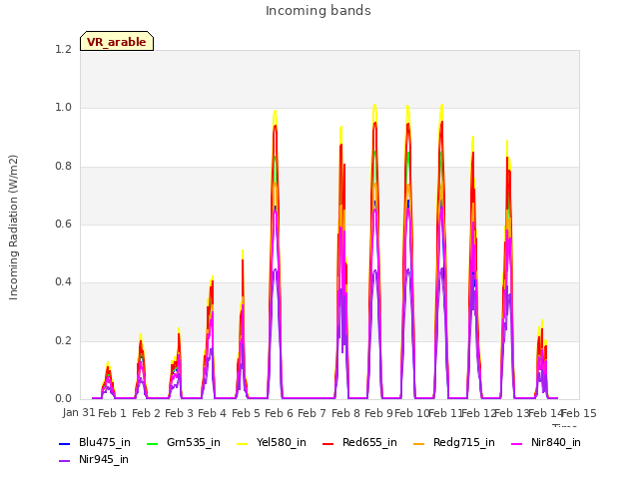The width and height of the screenshot is (639, 479).
Task: Click the Feb 15 x-axis tick label
Action: point(579,413)
